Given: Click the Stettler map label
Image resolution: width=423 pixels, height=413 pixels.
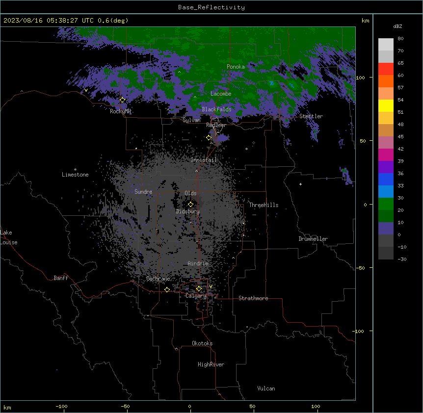Looking at the screenshot, I should click(x=311, y=116).
